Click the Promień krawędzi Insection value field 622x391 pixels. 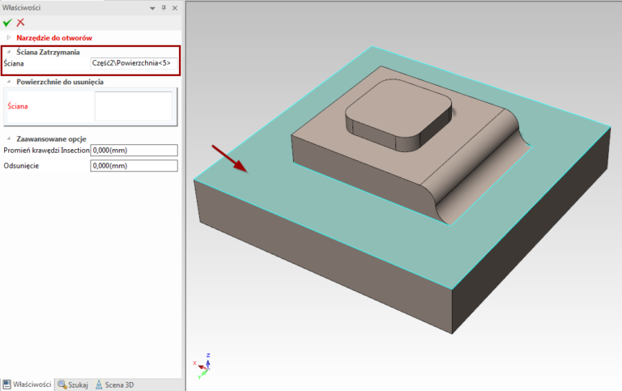click(134, 151)
